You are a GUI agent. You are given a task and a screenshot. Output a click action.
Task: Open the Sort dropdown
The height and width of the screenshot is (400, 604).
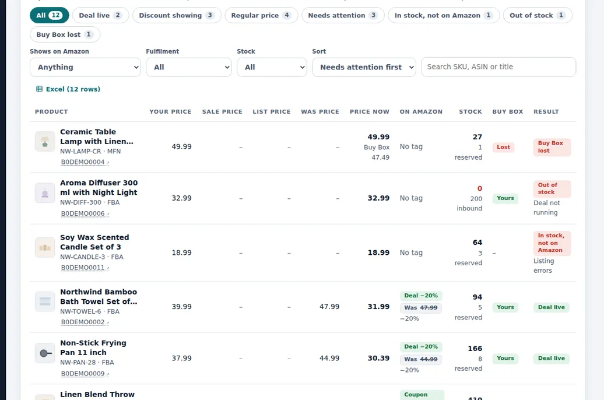364,67
